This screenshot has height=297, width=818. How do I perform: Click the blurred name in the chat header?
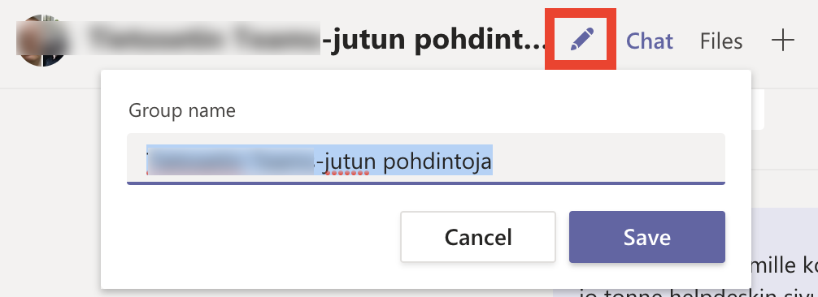tap(203, 37)
